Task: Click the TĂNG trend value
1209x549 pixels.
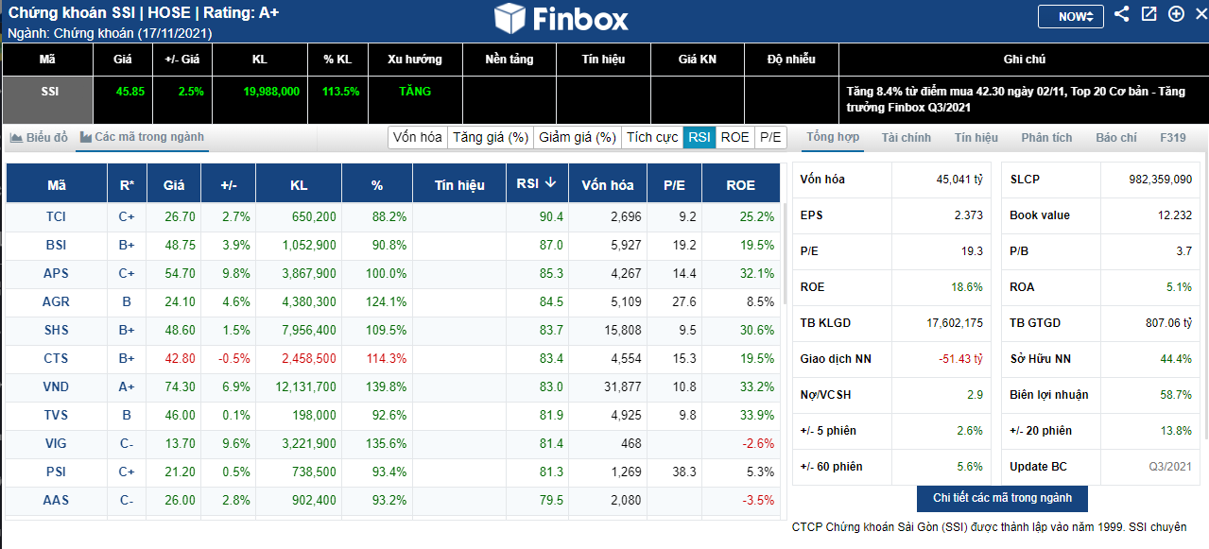Action: tap(415, 92)
